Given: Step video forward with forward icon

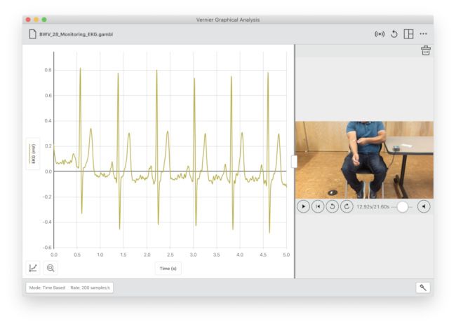Looking at the screenshot, I should click(x=347, y=206).
